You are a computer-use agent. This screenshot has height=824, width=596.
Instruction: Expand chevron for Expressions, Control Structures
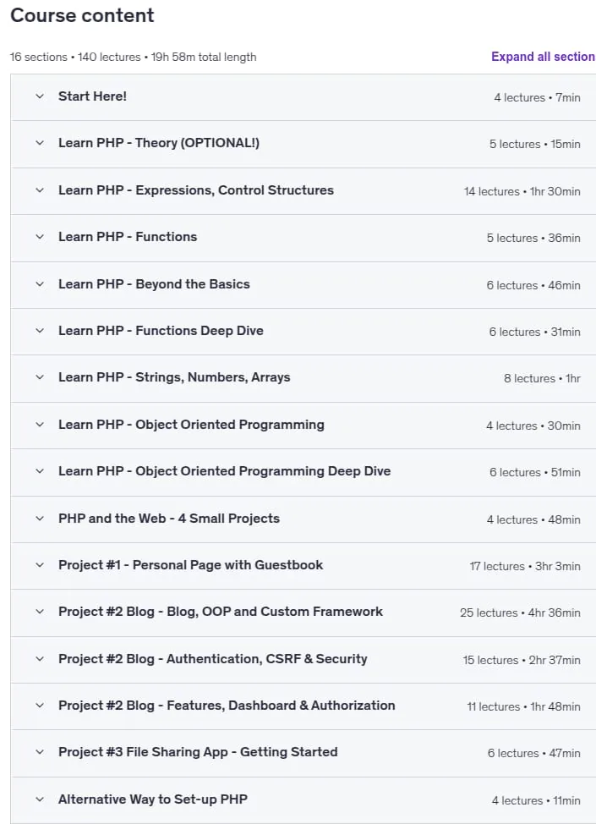tap(40, 190)
